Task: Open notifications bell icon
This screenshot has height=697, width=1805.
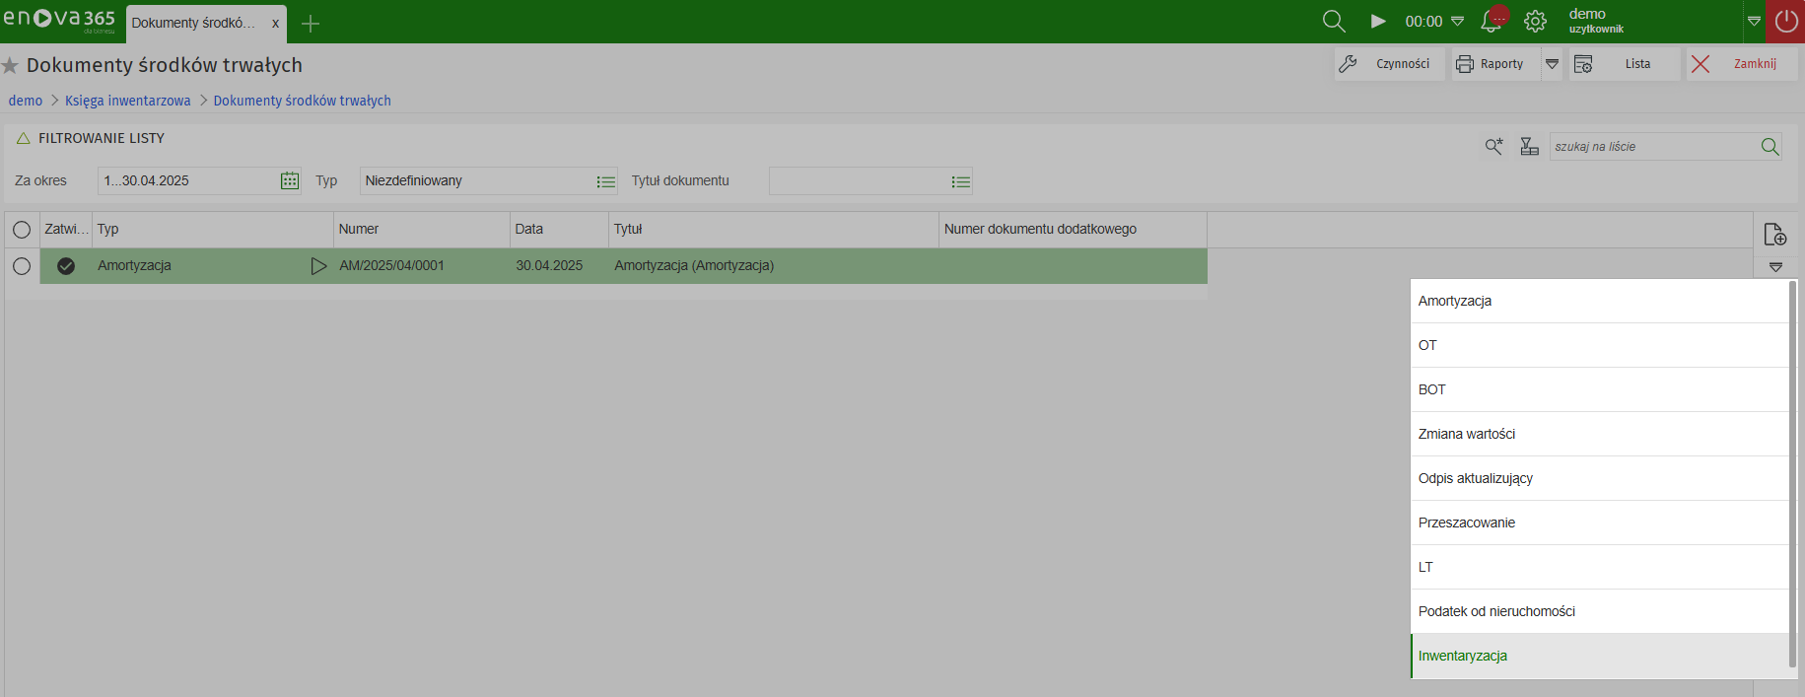Action: pos(1492,21)
